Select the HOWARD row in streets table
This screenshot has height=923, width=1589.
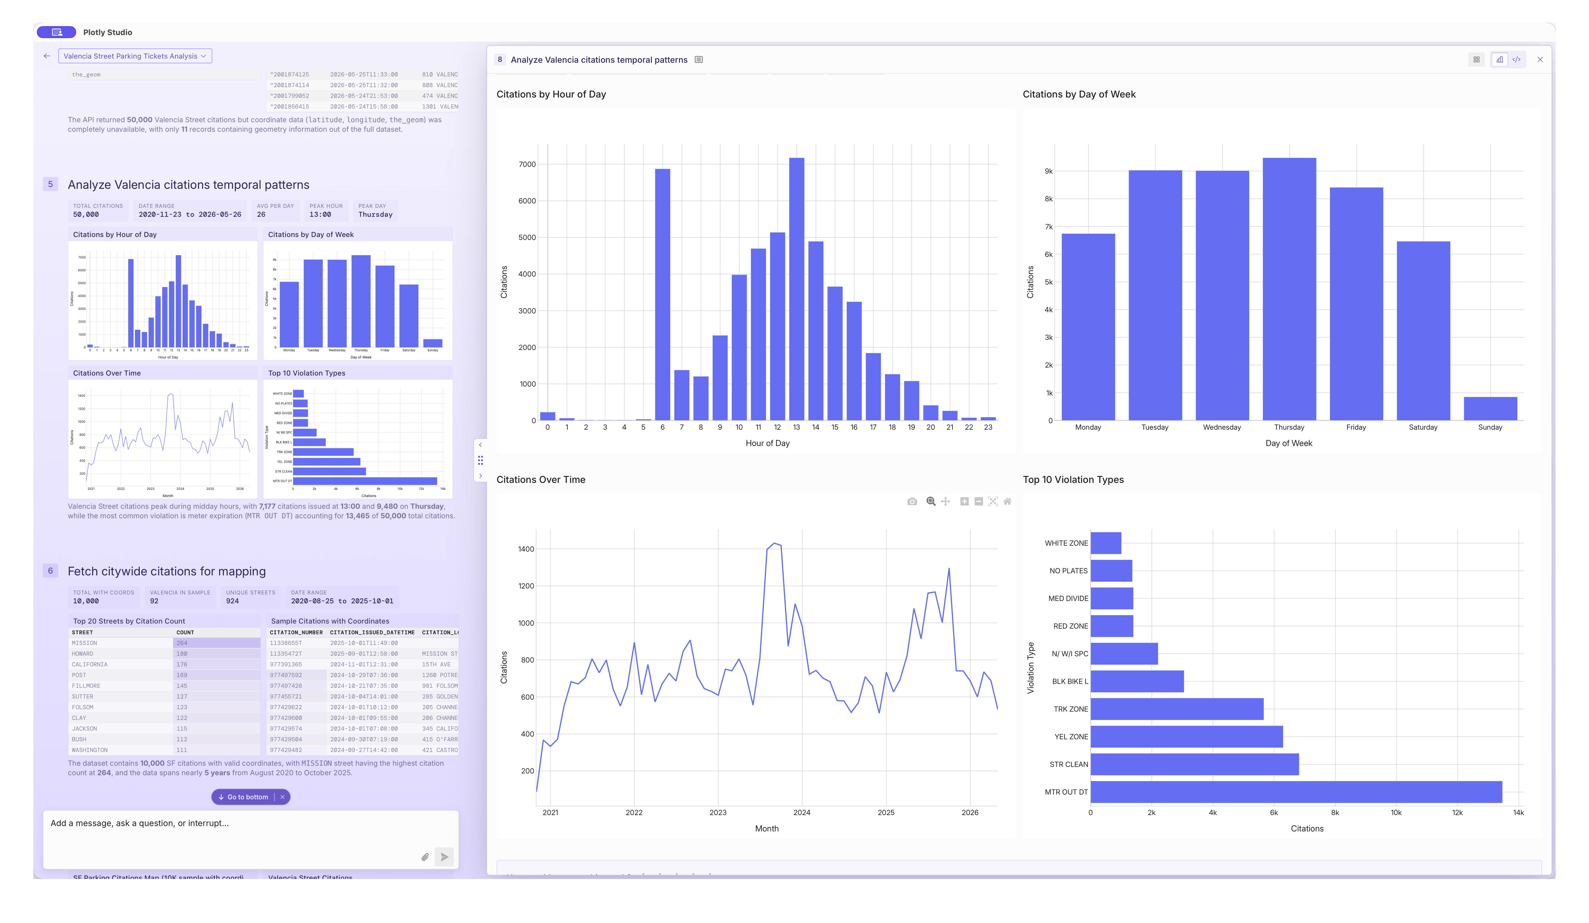164,654
